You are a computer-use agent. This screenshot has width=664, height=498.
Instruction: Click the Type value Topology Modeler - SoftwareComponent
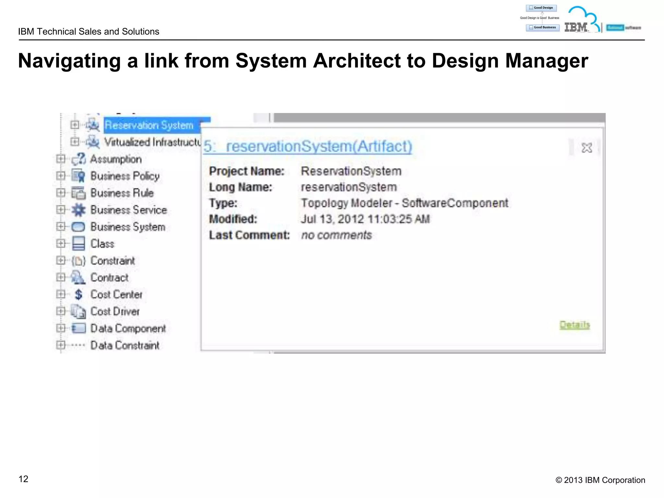(x=405, y=203)
